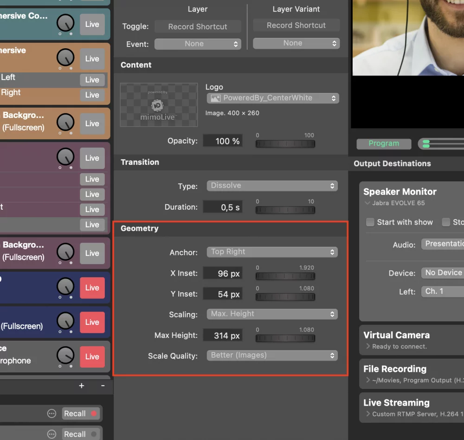Click the Opacity value field
The height and width of the screenshot is (440, 464).
pos(223,141)
